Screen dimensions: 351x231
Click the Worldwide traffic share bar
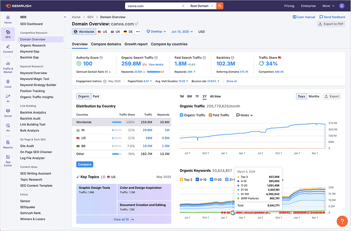tap(117, 122)
